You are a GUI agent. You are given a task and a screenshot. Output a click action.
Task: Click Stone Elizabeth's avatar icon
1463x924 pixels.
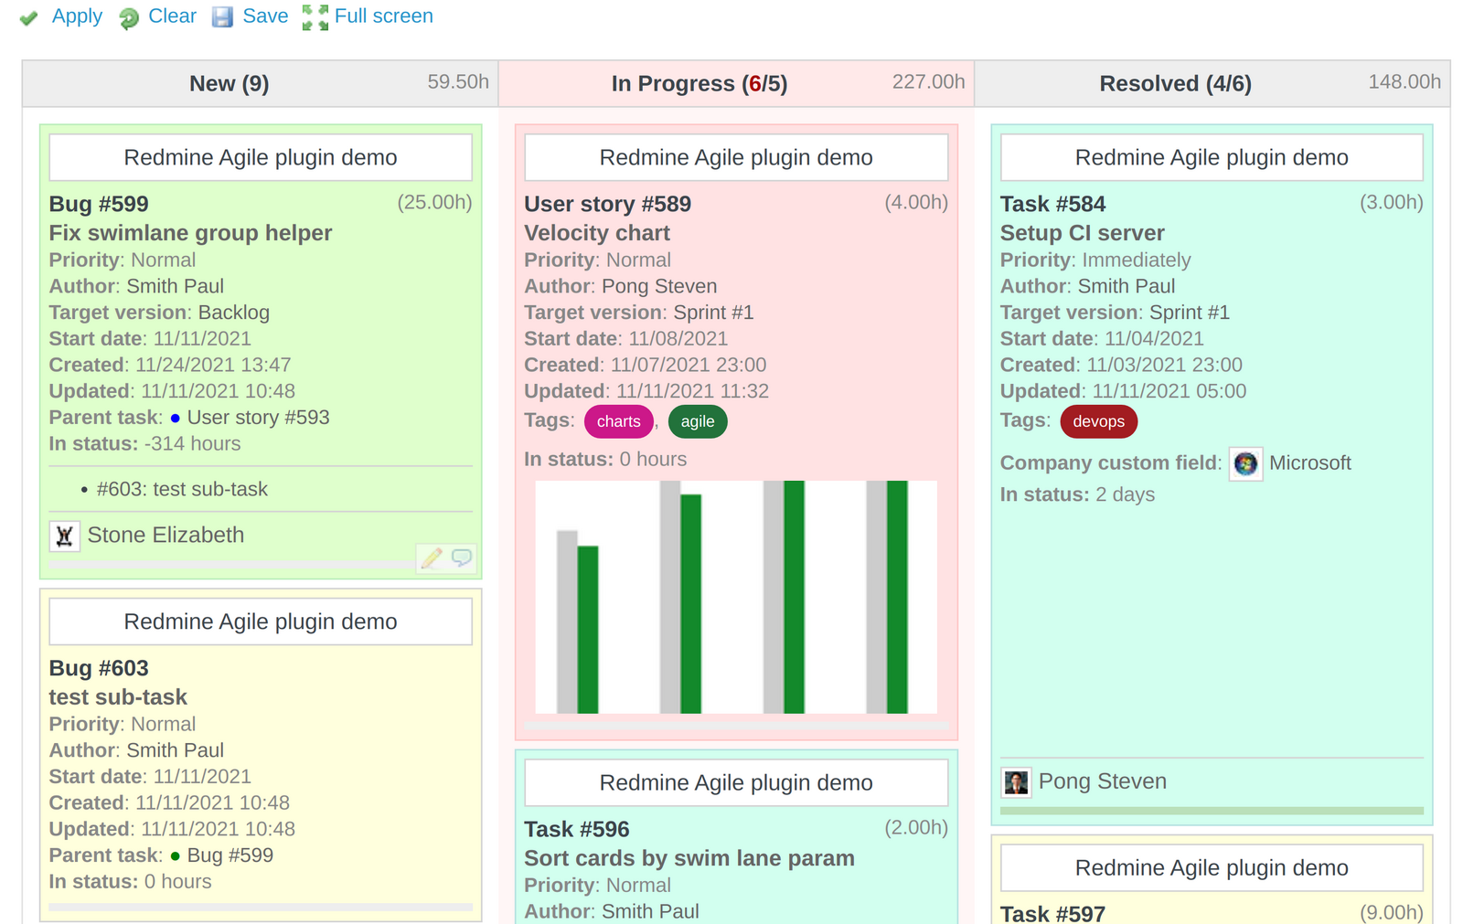(64, 536)
